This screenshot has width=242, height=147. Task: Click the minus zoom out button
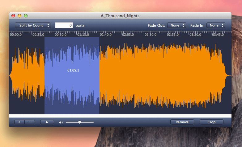tap(30, 122)
